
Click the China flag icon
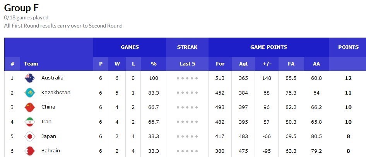tap(30, 107)
